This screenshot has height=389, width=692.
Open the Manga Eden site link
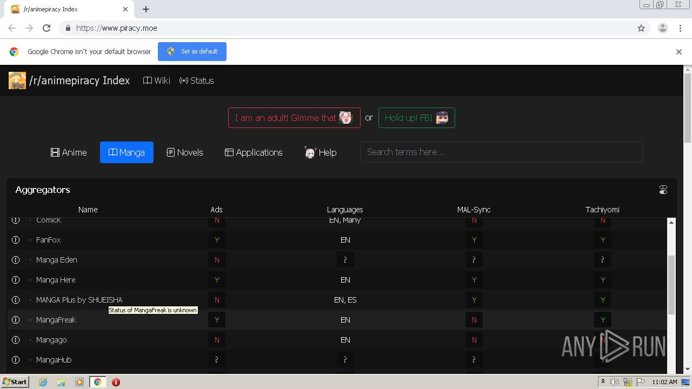click(x=57, y=260)
